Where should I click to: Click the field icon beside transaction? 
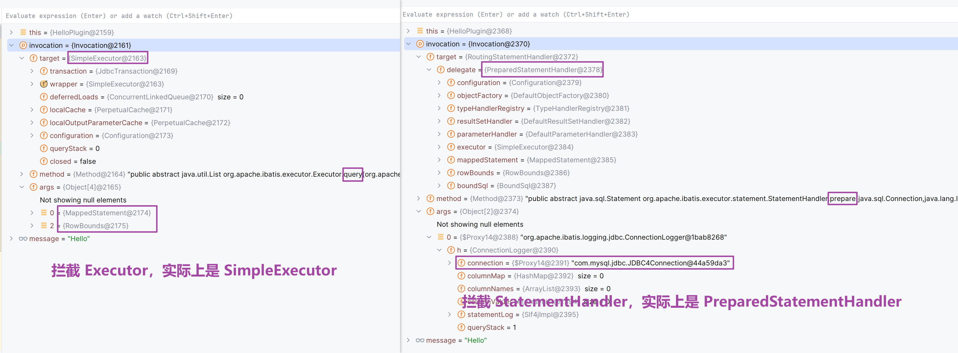pos(44,71)
